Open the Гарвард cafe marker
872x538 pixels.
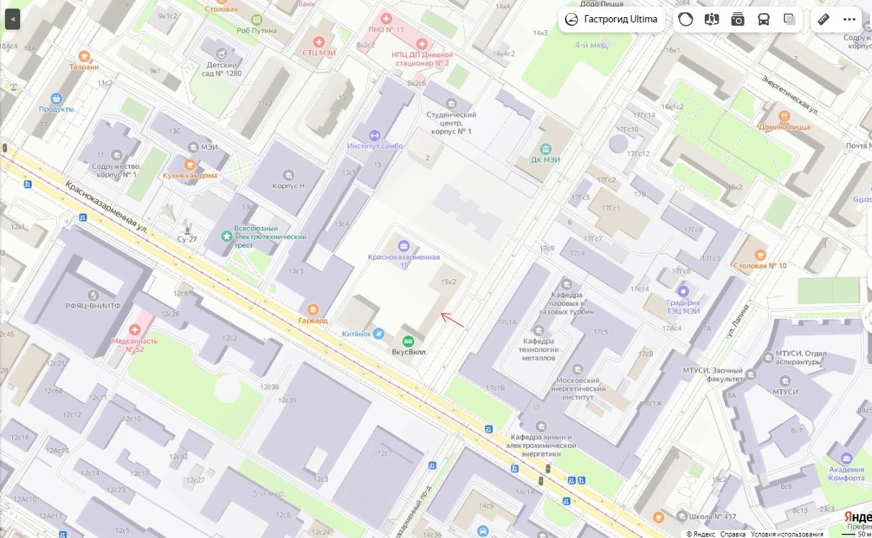[x=313, y=309]
